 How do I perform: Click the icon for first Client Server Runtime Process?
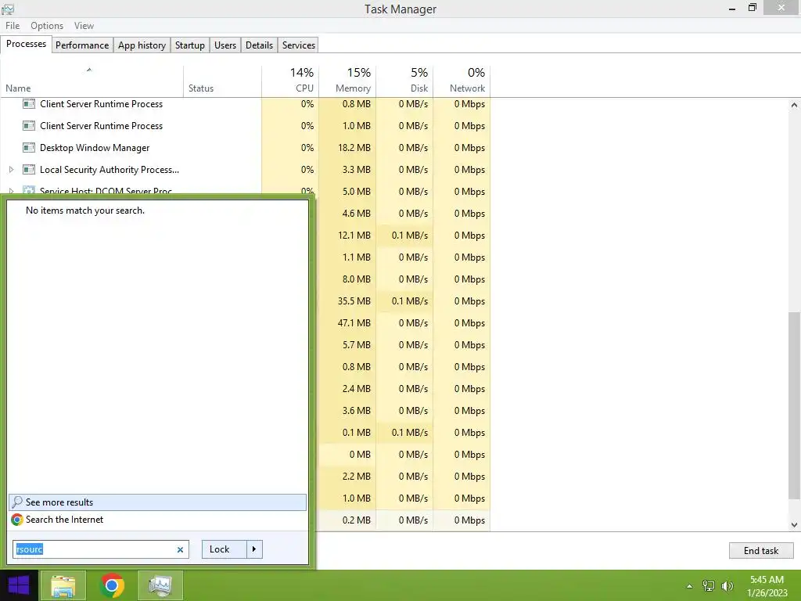29,104
